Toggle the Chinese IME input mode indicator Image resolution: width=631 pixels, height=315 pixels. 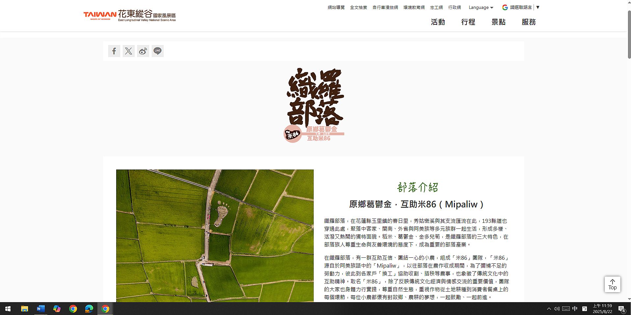tap(575, 309)
